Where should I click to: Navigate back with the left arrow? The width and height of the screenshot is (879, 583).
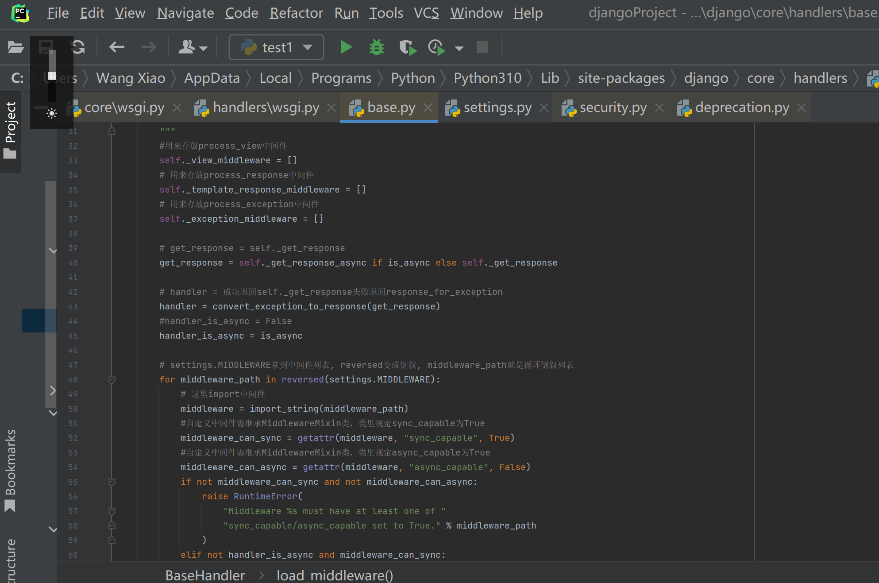tap(117, 47)
